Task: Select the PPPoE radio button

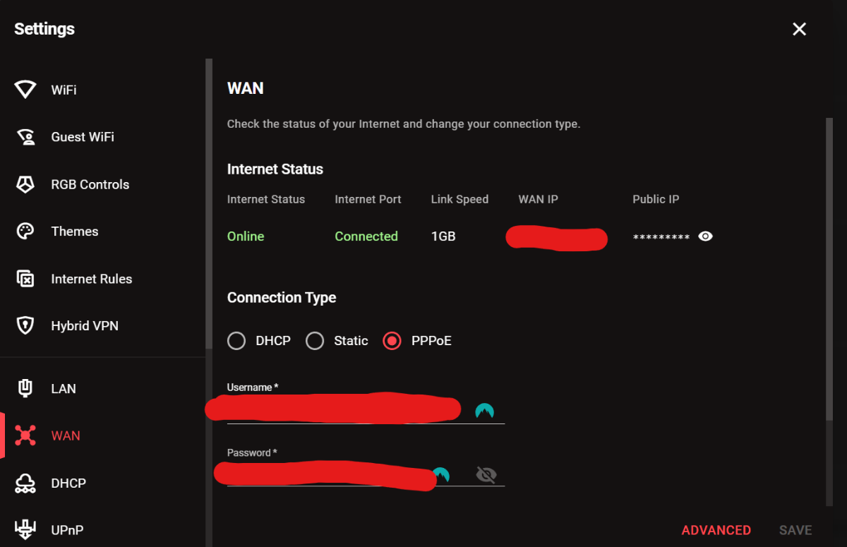Action: [x=392, y=341]
